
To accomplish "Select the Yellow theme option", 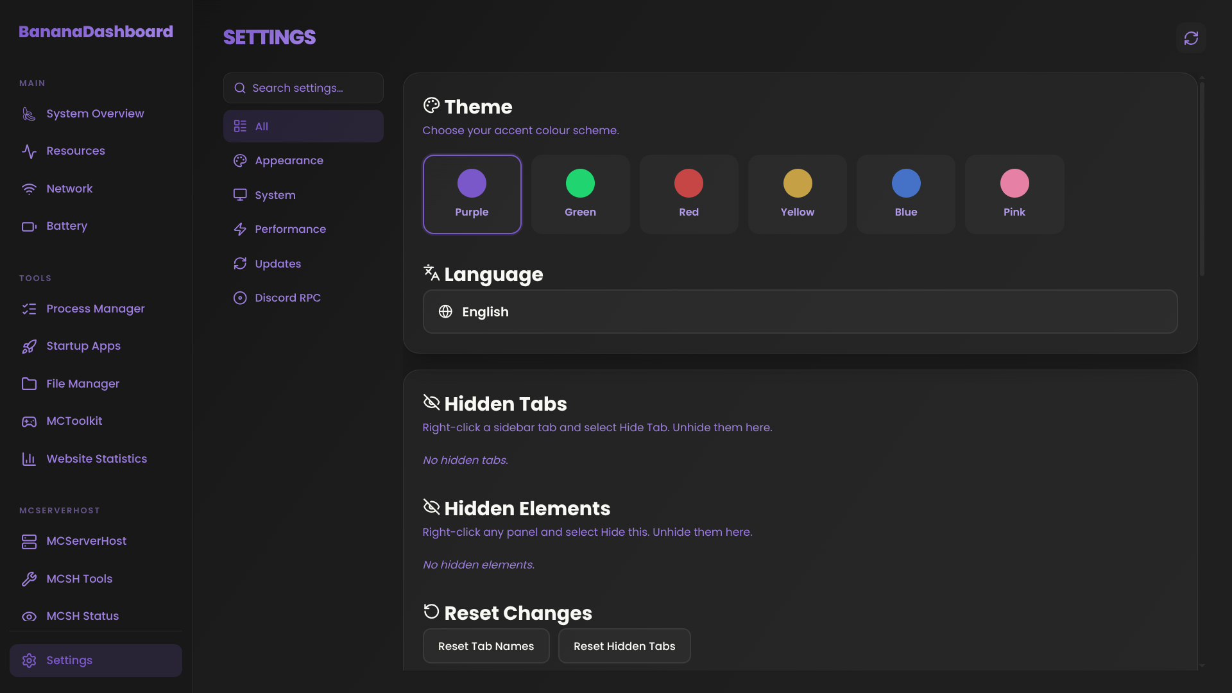I will tap(798, 194).
